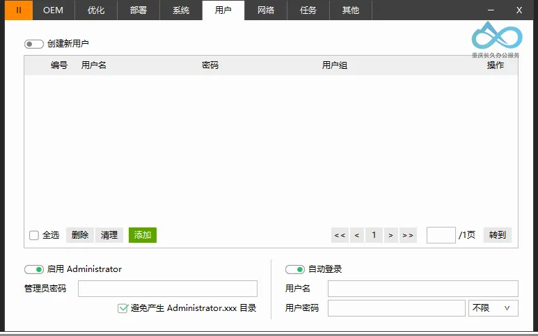Click the 用户密码 input field
Viewport: 538px width, 336px height.
(x=397, y=308)
